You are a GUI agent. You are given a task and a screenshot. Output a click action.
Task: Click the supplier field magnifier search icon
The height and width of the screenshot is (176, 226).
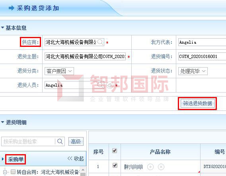click(x=100, y=42)
